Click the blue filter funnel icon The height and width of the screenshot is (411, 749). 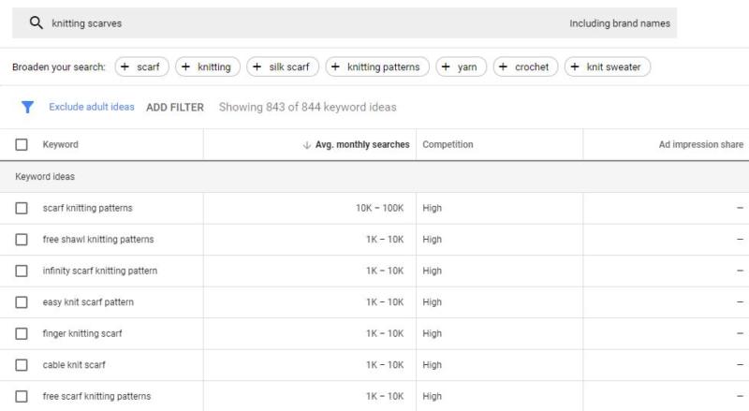click(28, 108)
